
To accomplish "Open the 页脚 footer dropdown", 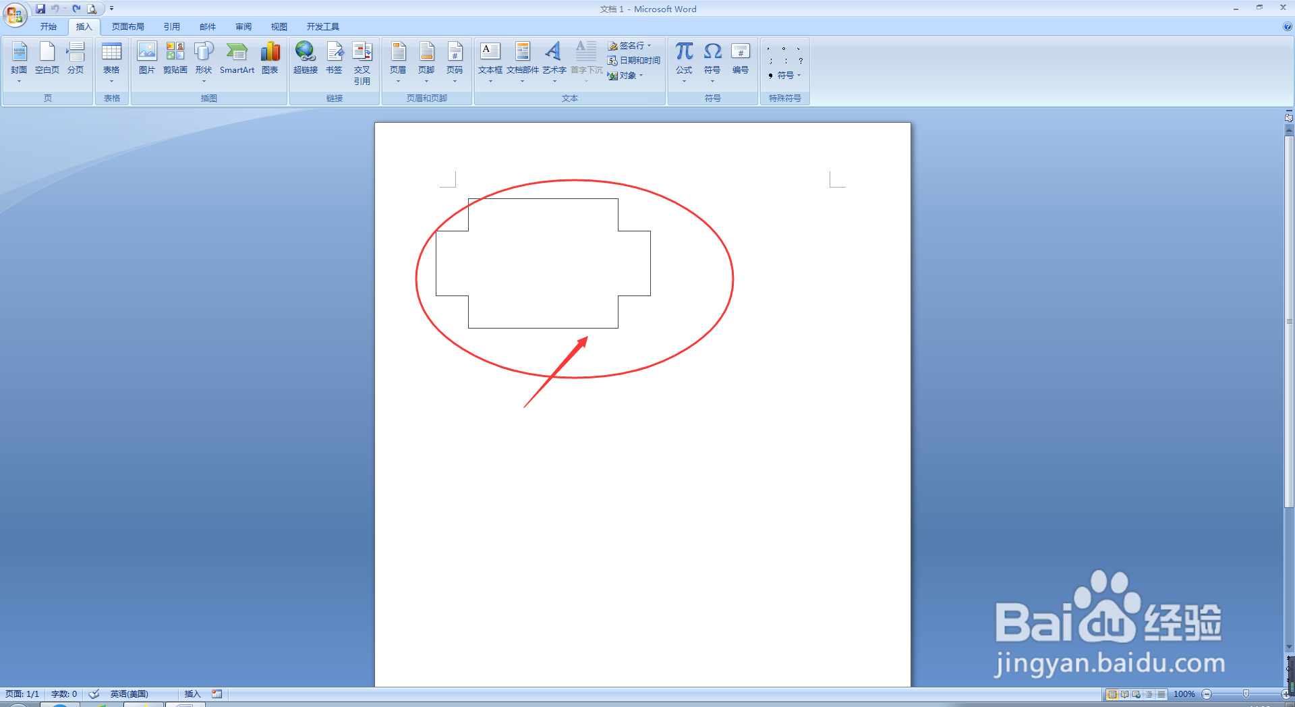I will pyautogui.click(x=426, y=62).
